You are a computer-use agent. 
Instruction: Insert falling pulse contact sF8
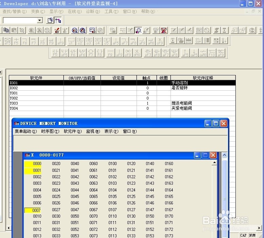click(157, 53)
